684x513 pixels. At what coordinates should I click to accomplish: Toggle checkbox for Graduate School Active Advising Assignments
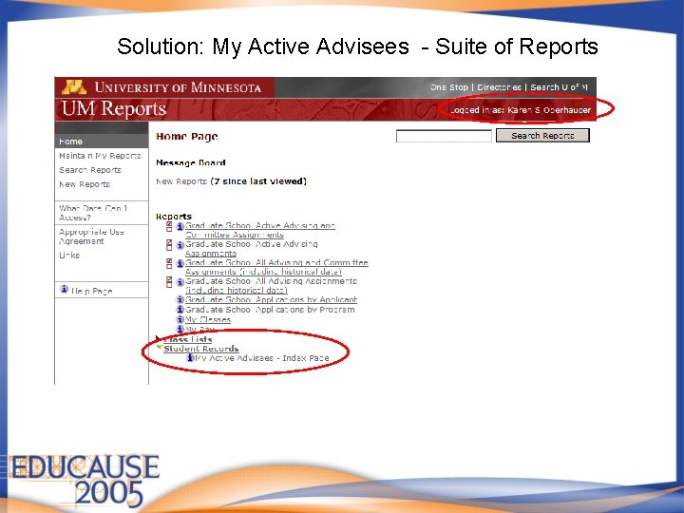click(x=169, y=245)
